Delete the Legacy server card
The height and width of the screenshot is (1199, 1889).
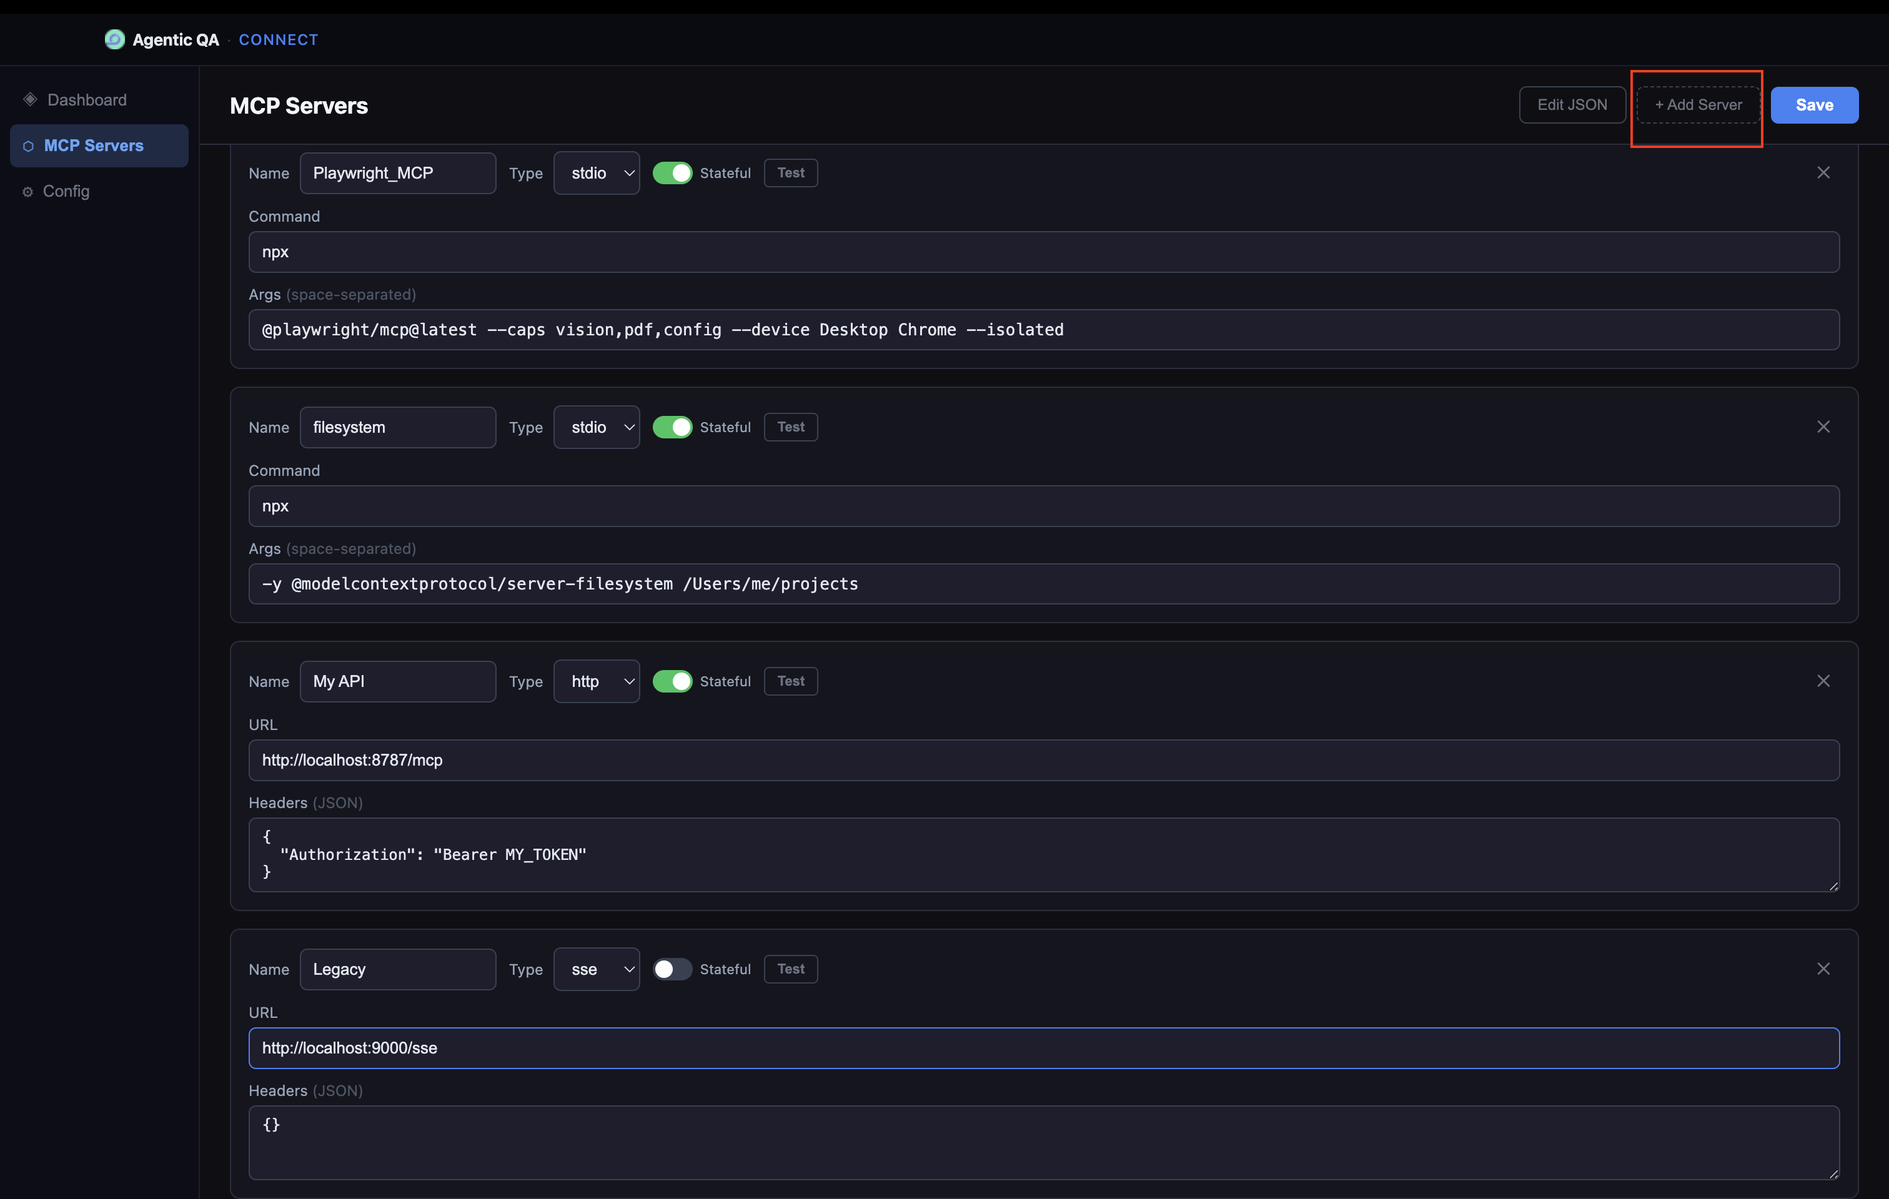tap(1823, 969)
